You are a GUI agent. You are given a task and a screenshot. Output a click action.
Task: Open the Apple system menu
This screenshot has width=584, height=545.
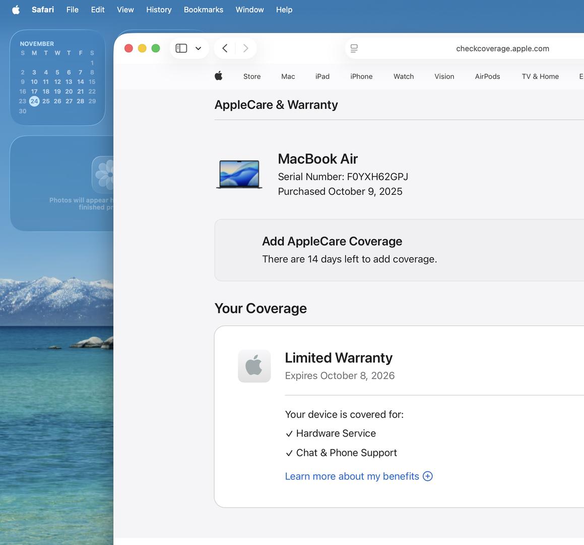pos(16,10)
